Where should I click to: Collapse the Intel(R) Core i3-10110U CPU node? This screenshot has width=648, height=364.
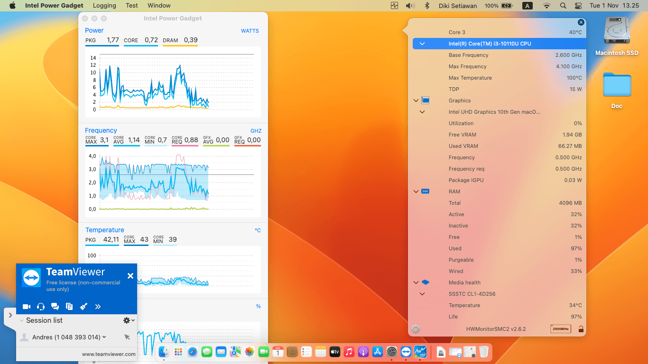coord(422,44)
